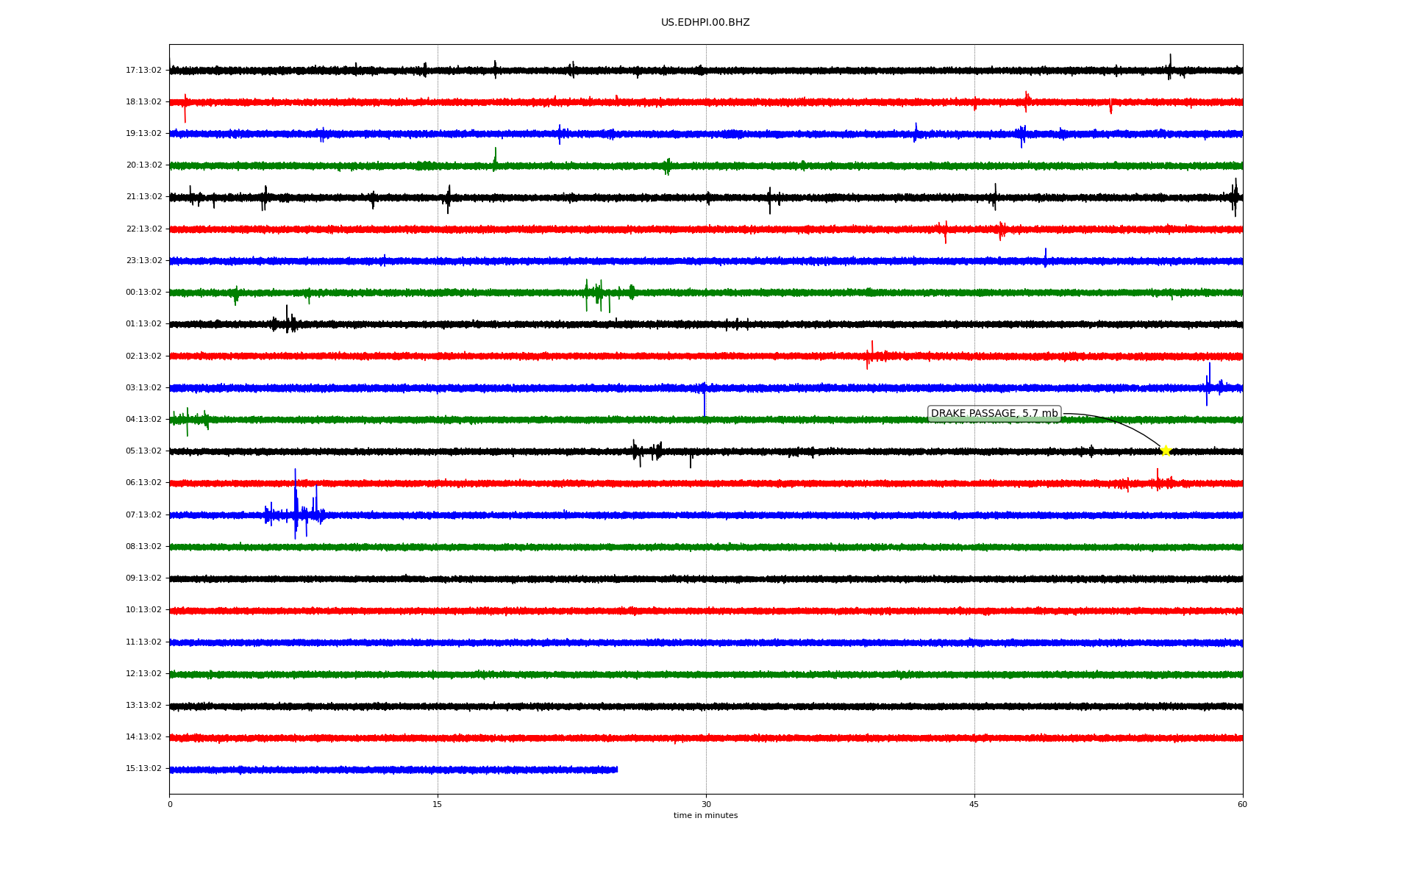Select the 17:13:02 row label
This screenshot has width=1412, height=882.
click(x=143, y=71)
